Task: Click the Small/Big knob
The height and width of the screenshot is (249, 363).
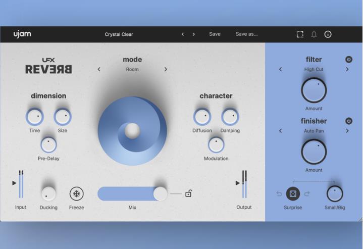Action: point(335,193)
